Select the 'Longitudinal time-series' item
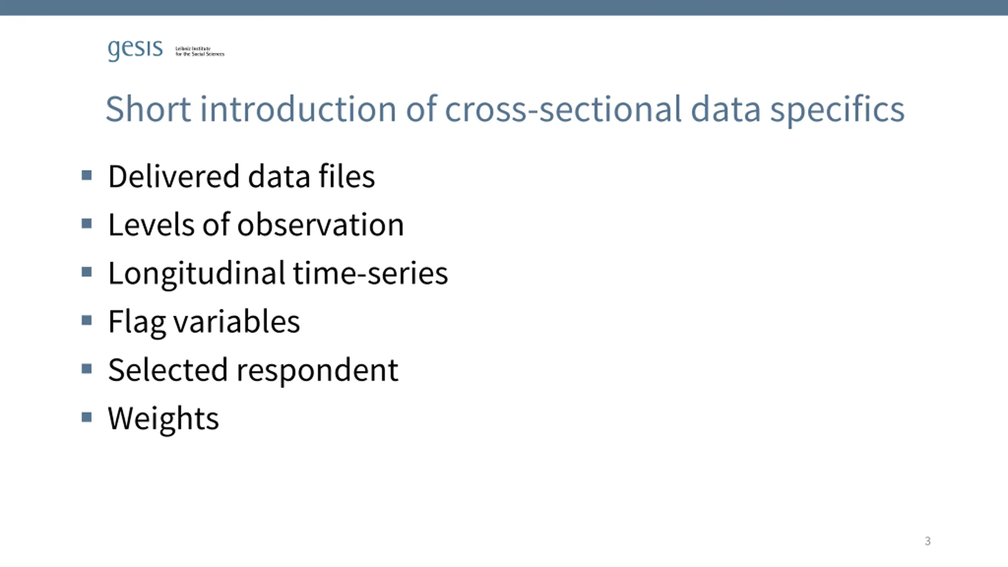Viewport: 1008px width, 567px height. point(278,274)
